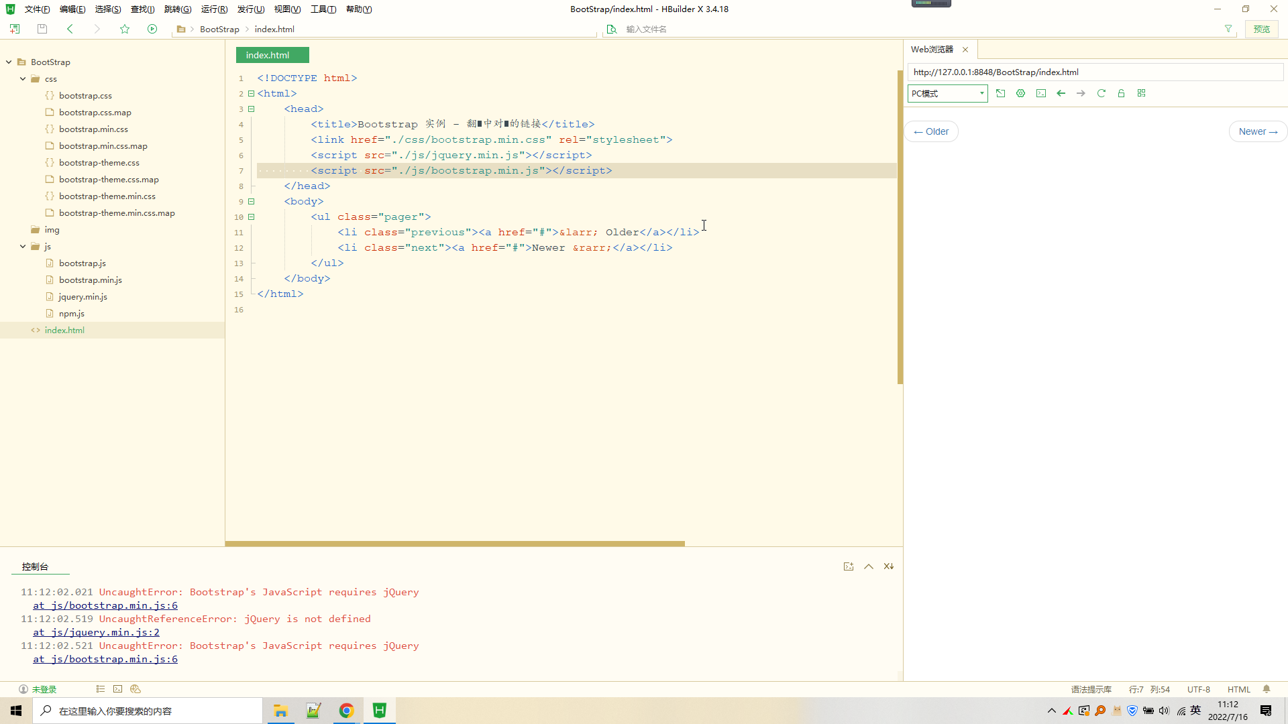Collapse the css folder

point(23,78)
